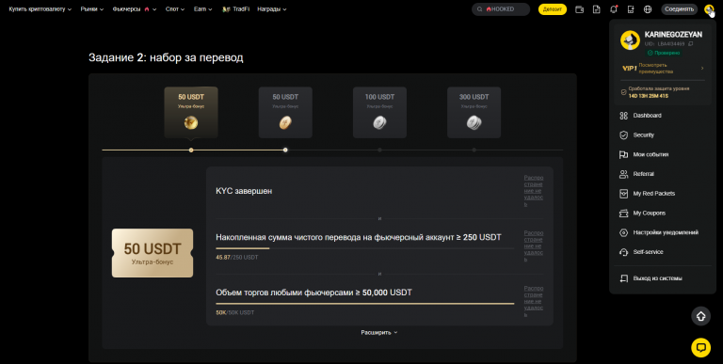The height and width of the screenshot is (364, 723).
Task: Click share link beside transfer sum task
Action: (534, 246)
